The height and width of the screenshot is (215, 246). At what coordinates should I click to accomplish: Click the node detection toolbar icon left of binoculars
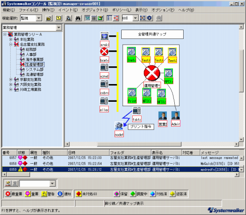pos(69,18)
